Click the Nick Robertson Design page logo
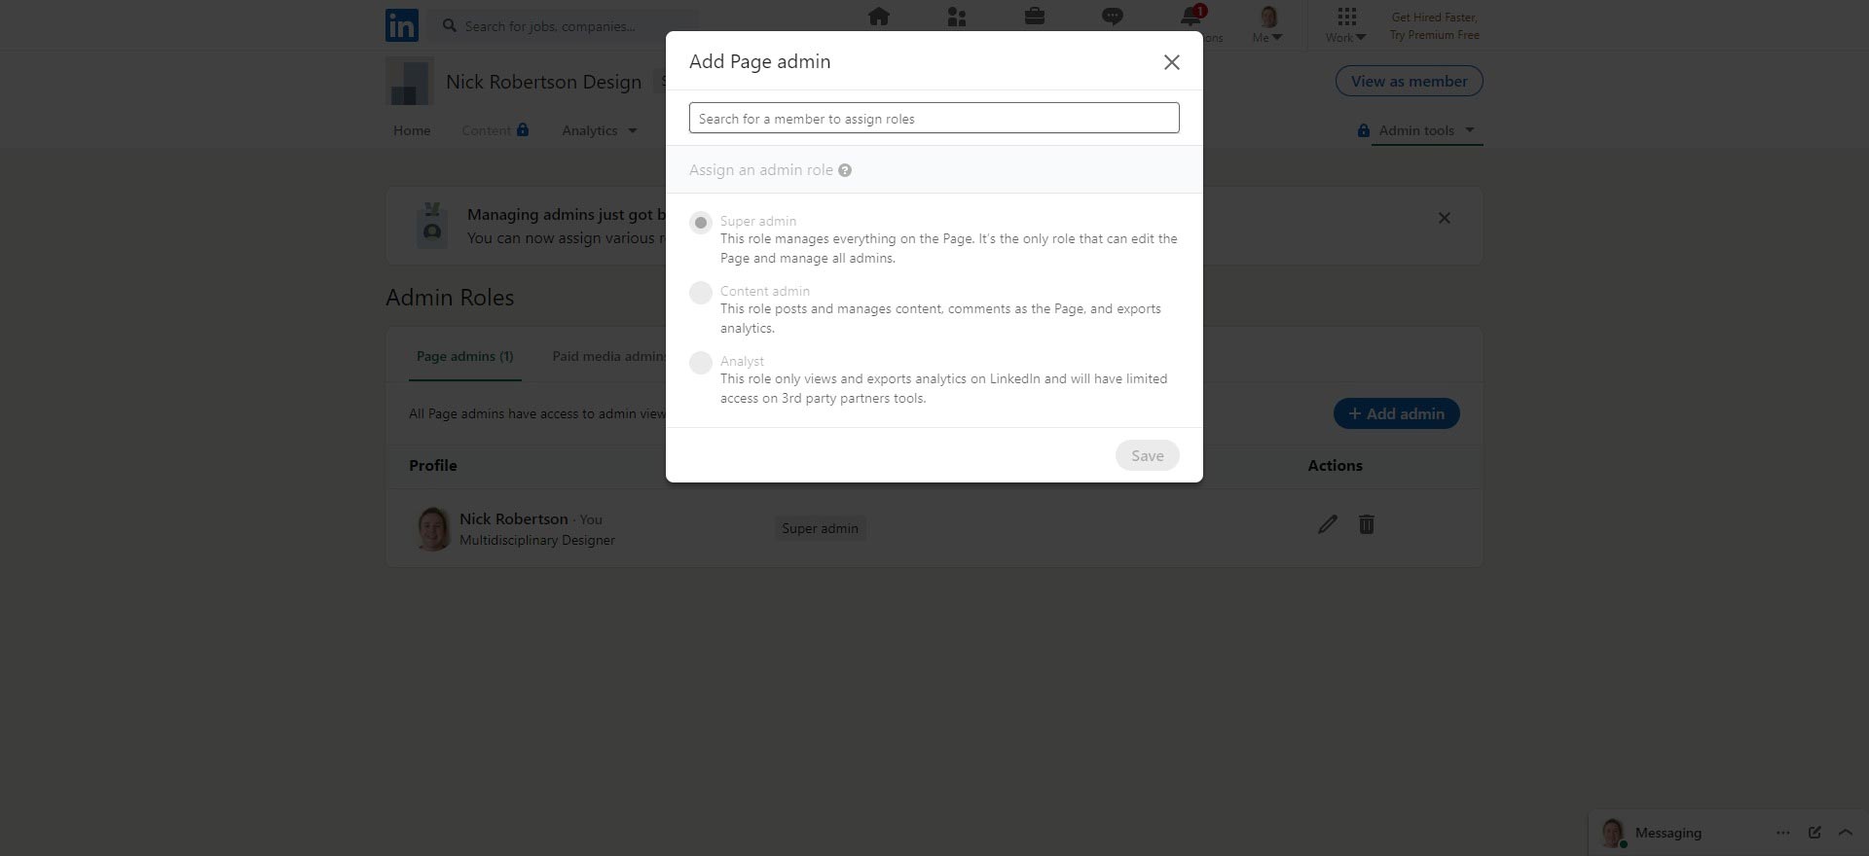The image size is (1869, 856). (x=410, y=82)
